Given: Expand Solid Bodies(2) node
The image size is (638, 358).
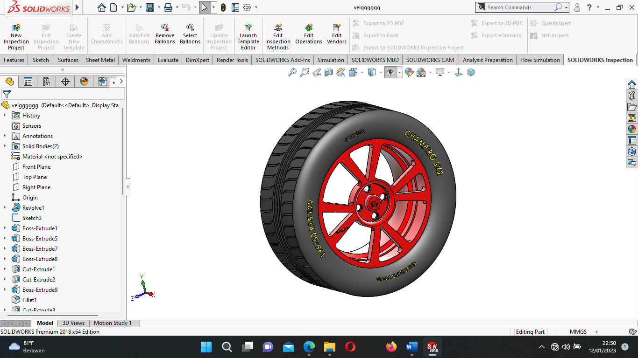Looking at the screenshot, I should point(5,146).
